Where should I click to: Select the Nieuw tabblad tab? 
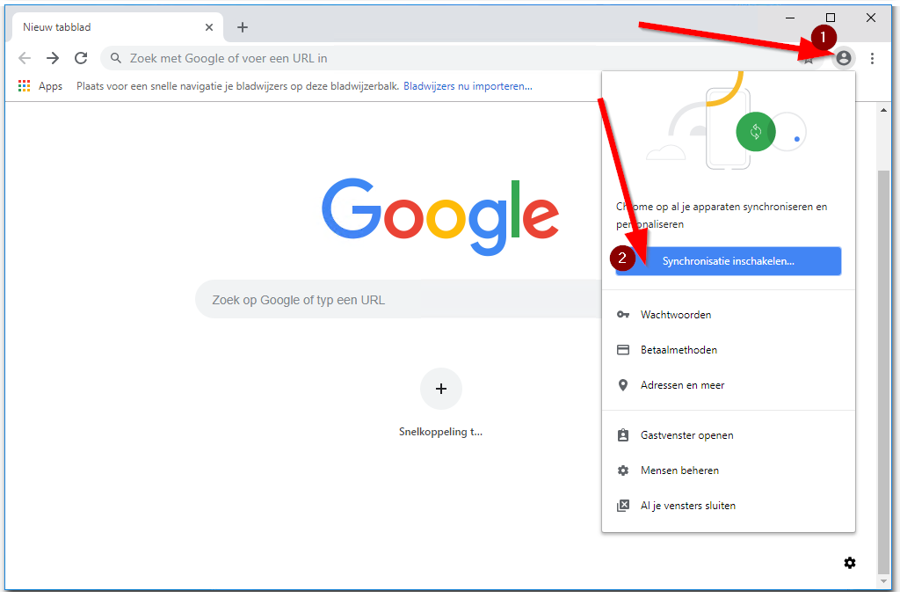point(118,27)
